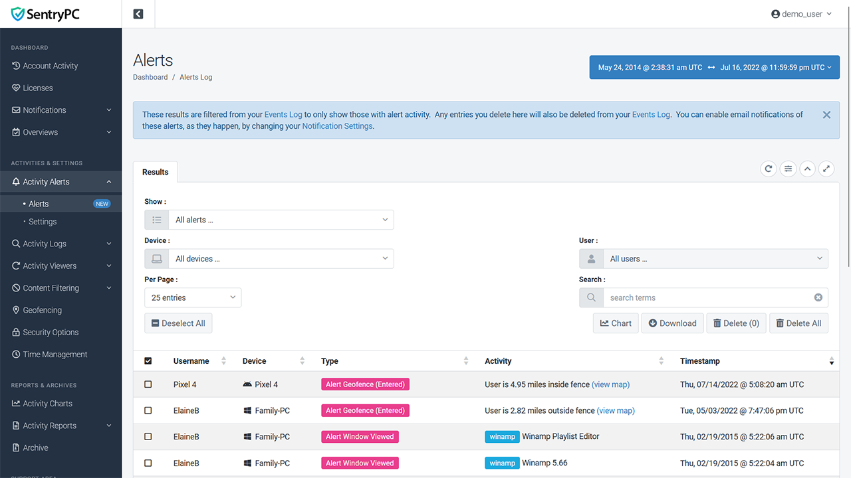Check the Pixel 4 row checkbox
Viewport: 851px width, 478px height.
pyautogui.click(x=148, y=384)
